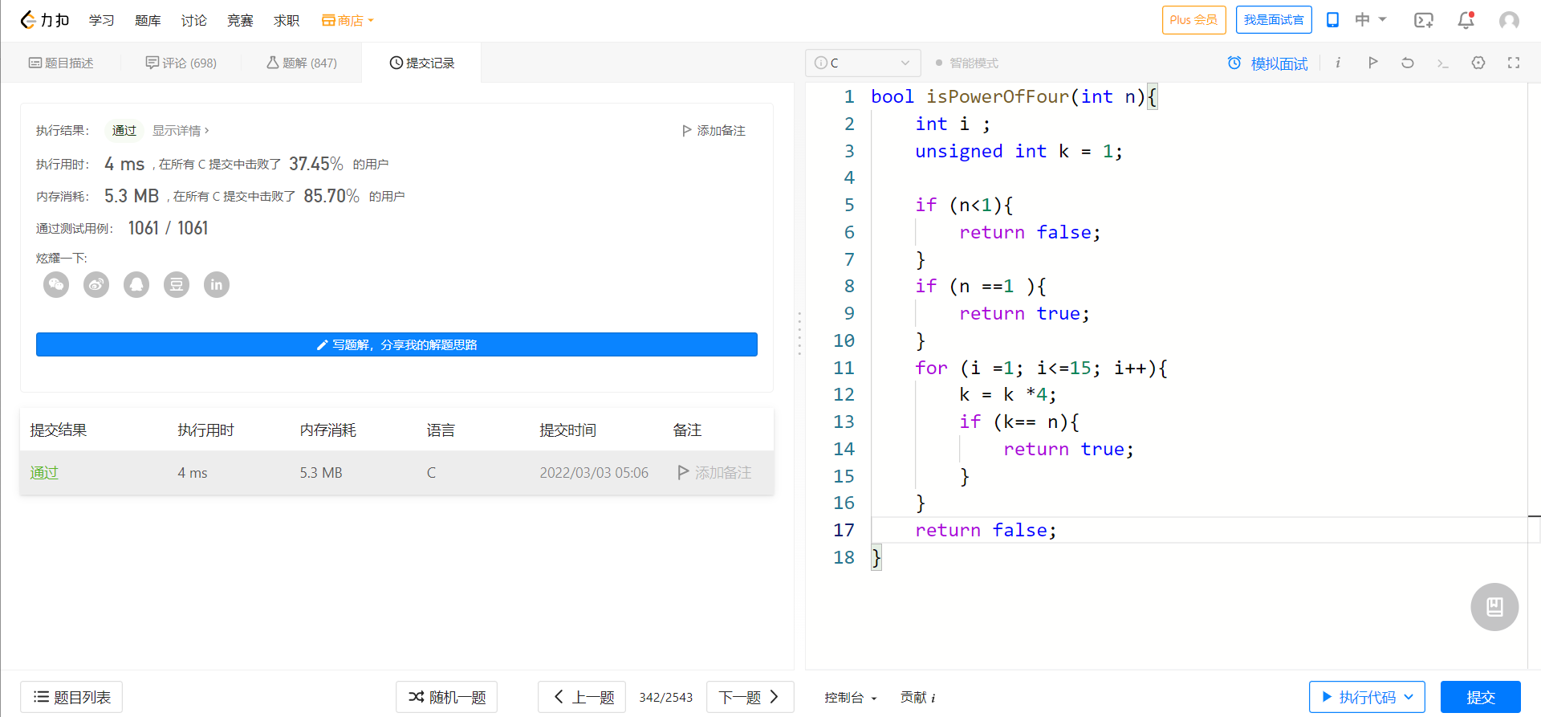Open the 题解 (847) tab
Image resolution: width=1541 pixels, height=717 pixels.
pos(302,63)
